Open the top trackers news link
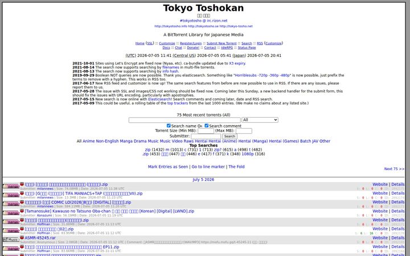The image size is (410, 256). click(178, 103)
